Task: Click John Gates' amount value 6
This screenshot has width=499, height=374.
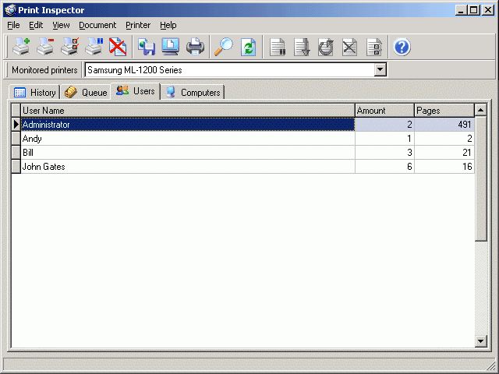Action: coord(384,166)
